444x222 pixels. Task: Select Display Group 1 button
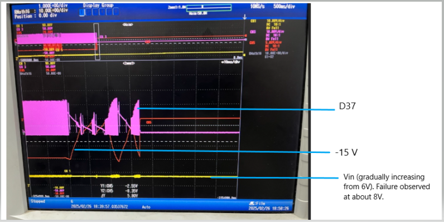82,12
